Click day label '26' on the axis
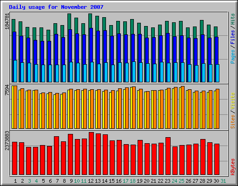This screenshot has height=186, width=238. click(188, 181)
